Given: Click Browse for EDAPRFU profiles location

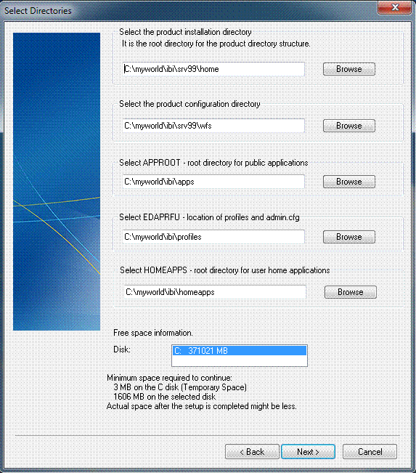Looking at the screenshot, I should [349, 237].
